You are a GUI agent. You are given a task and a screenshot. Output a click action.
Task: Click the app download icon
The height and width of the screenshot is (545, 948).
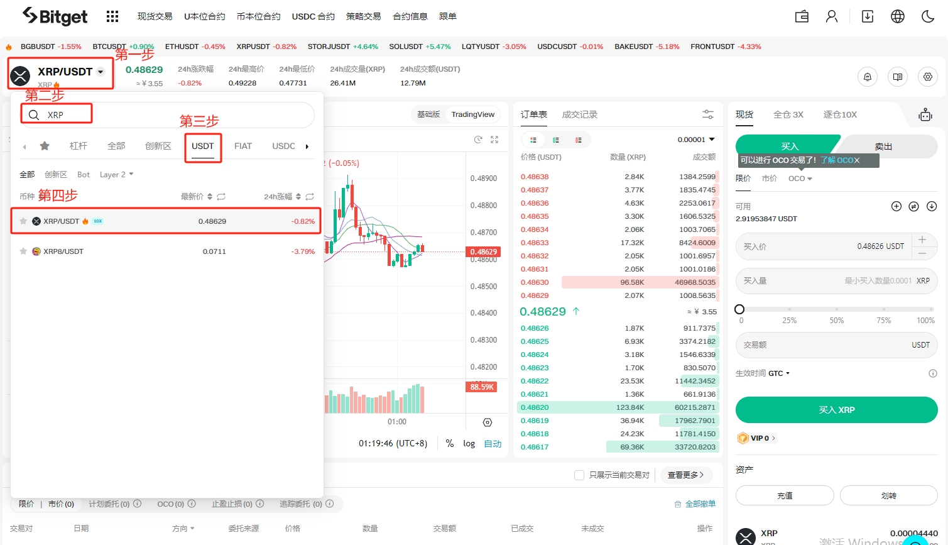click(868, 16)
